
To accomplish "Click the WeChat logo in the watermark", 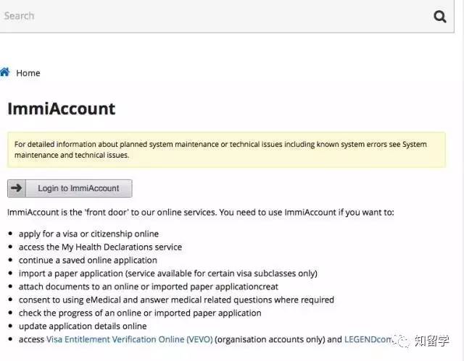I will [401, 340].
